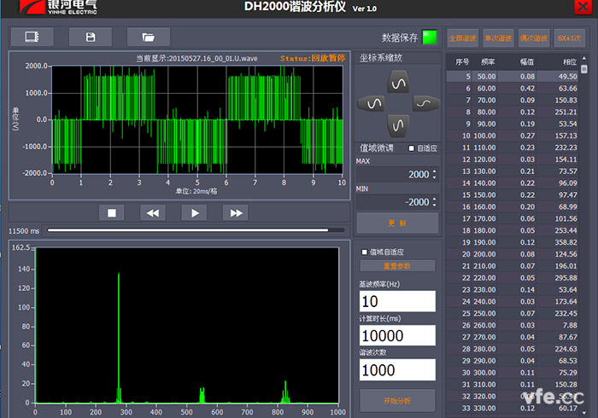The image size is (598, 418).
Task: Click the 开始分析 button
Action: click(x=397, y=399)
